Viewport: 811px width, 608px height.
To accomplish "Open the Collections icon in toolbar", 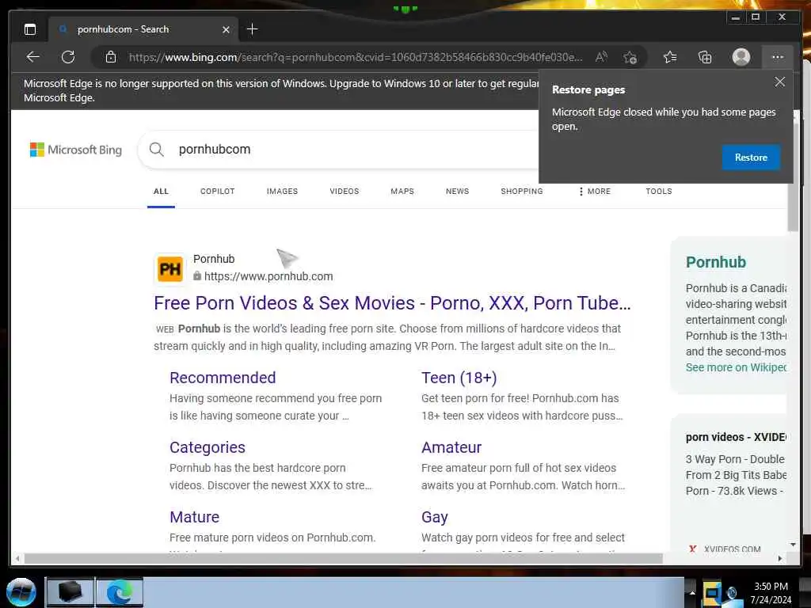I will (705, 57).
